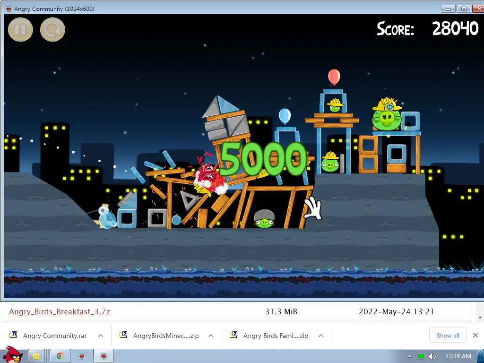Restart the level with the round arrow button
This screenshot has height=363, width=484.
[52, 30]
